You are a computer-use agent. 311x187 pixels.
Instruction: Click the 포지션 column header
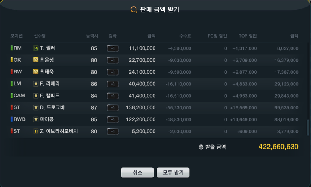(16, 36)
